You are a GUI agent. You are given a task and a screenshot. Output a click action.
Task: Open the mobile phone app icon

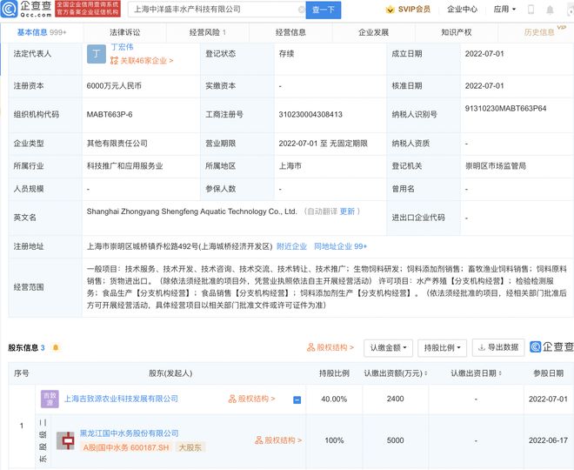(531, 10)
